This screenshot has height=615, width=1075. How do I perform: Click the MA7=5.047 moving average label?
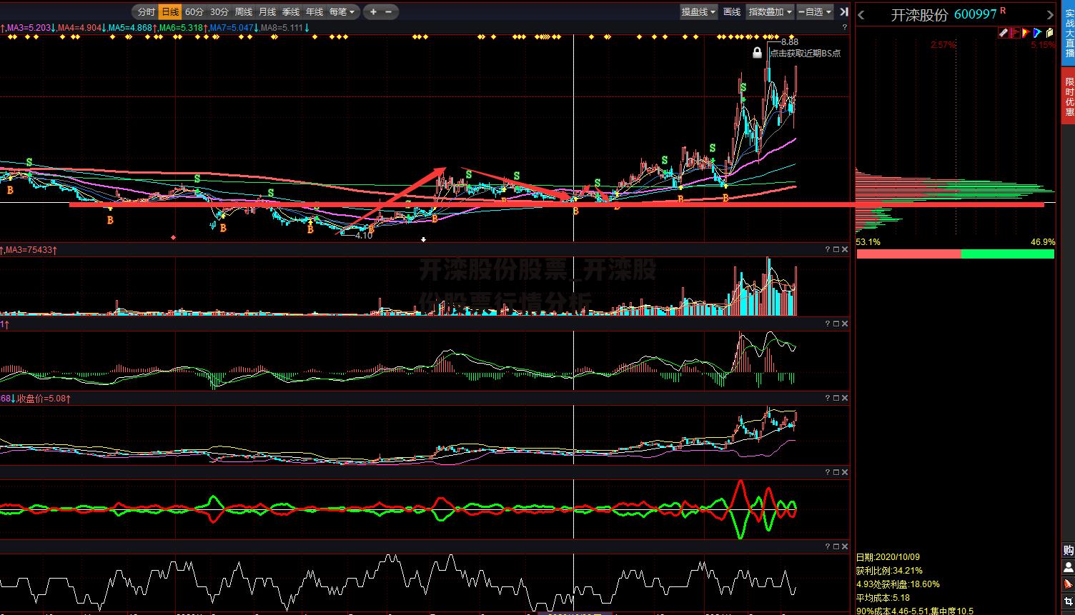point(233,28)
